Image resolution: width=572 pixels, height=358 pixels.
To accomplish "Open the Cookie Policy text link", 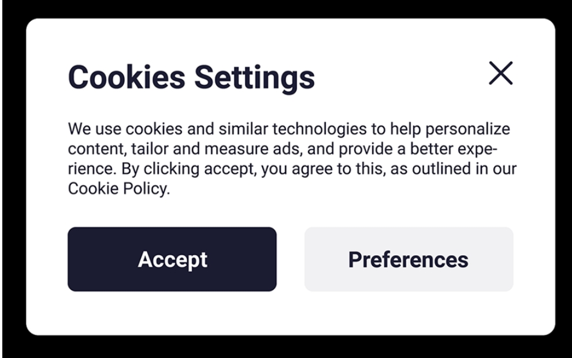I will (118, 189).
